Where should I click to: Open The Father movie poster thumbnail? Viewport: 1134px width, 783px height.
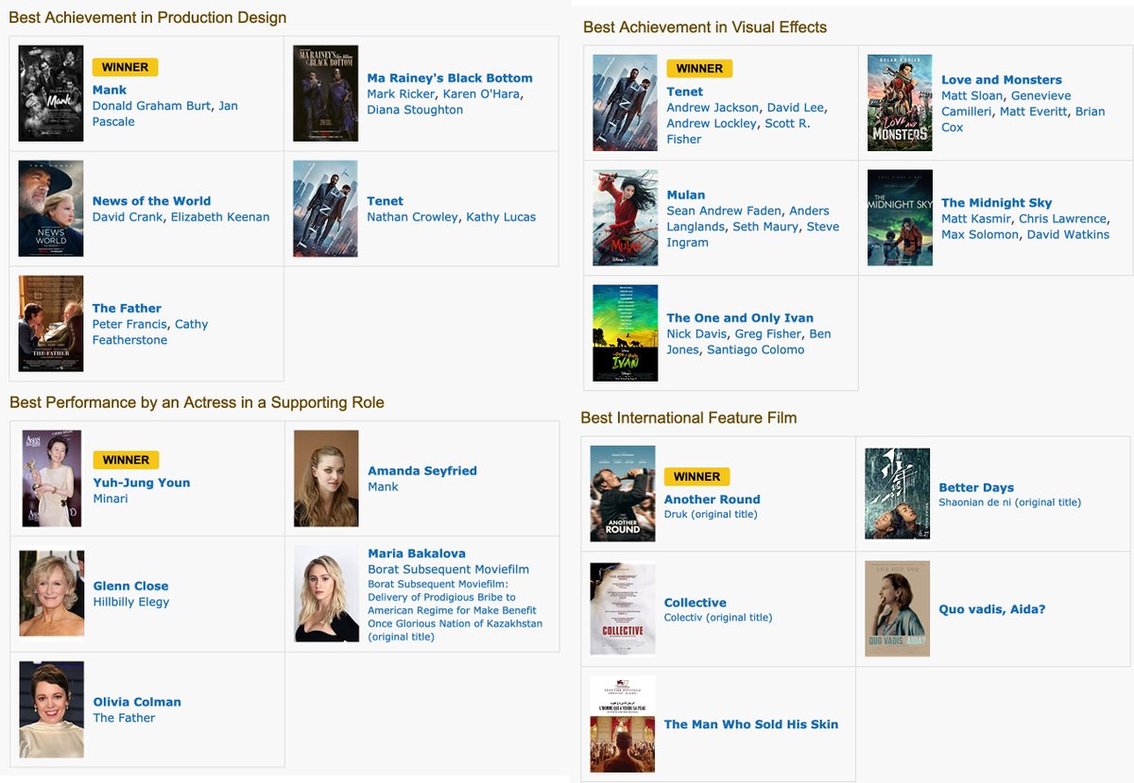coord(51,324)
